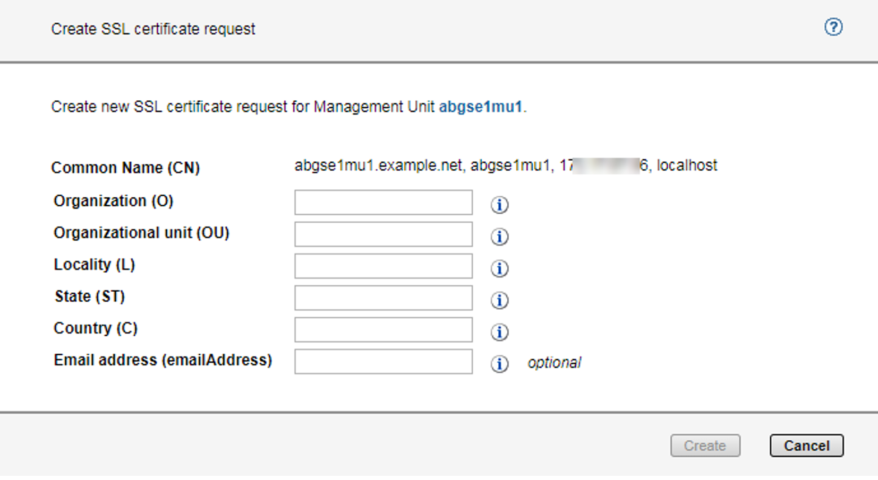The width and height of the screenshot is (878, 480).
Task: Open the help icon in dialog header
Action: click(833, 27)
